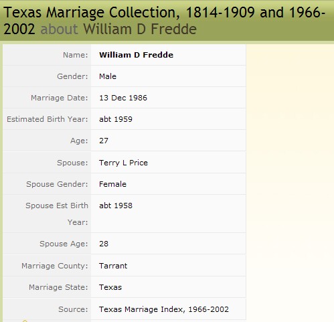Click estimated birth year abt 1959
Image resolution: width=334 pixels, height=322 pixels.
pyautogui.click(x=116, y=119)
